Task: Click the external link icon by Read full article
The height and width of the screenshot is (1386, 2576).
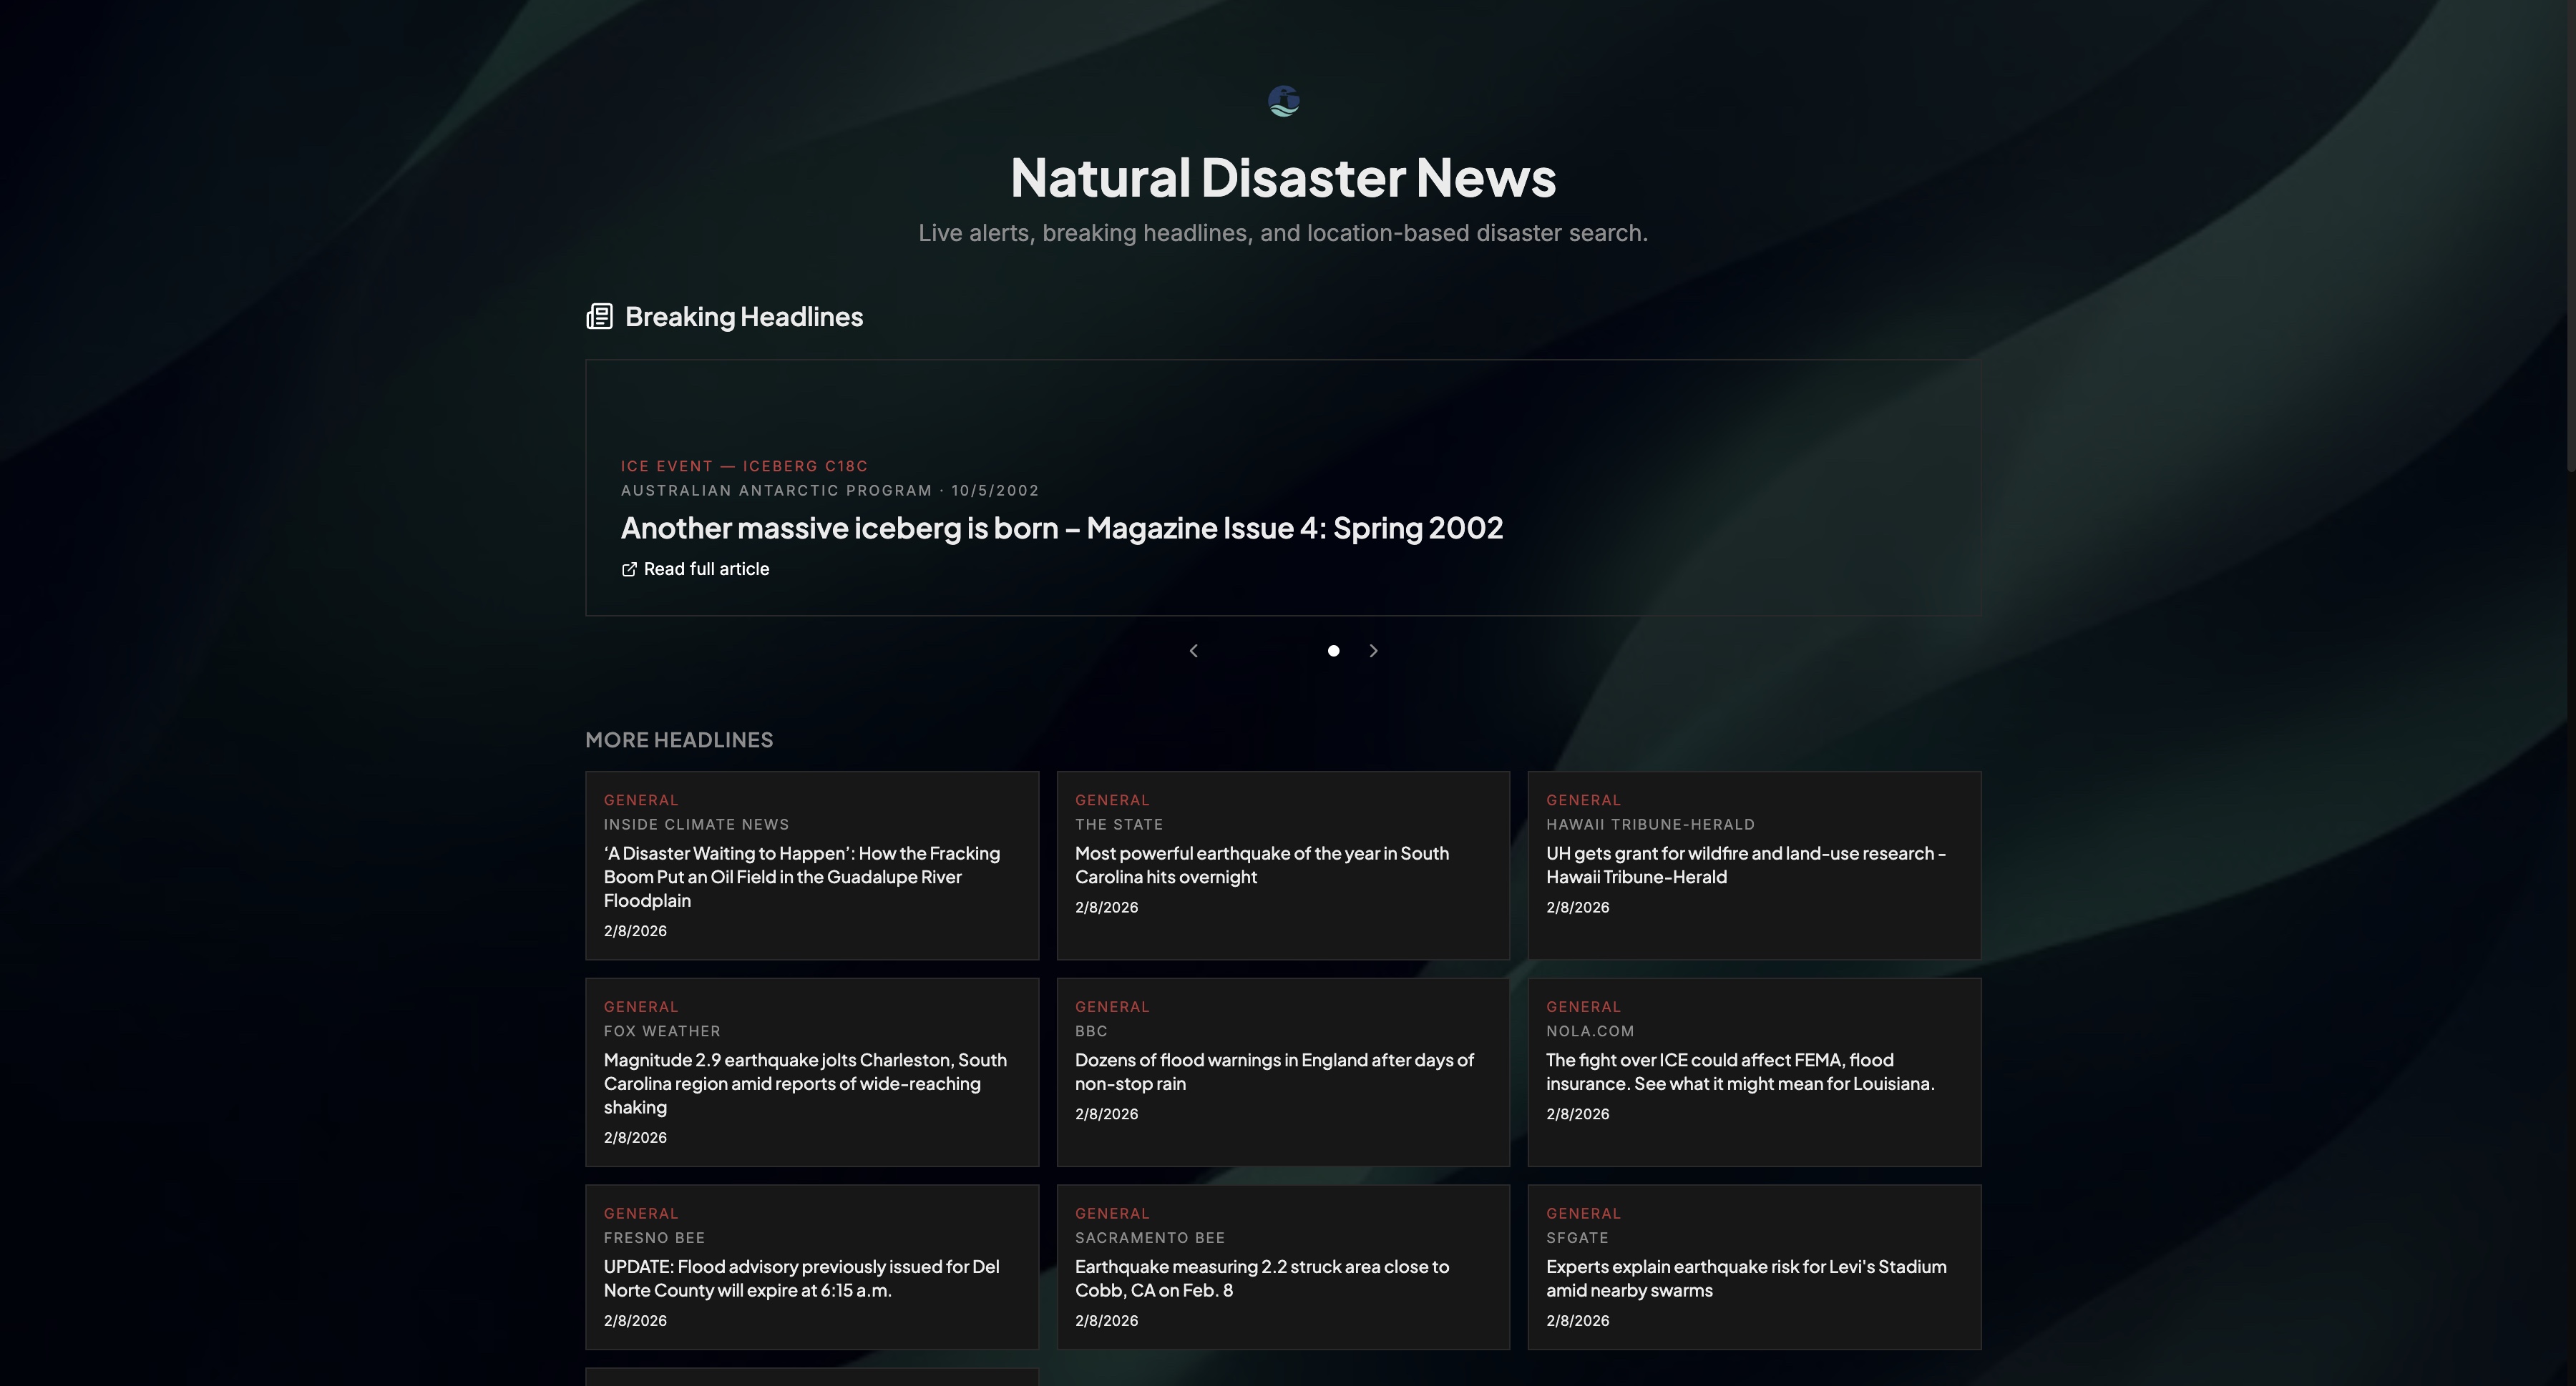Action: (629, 569)
